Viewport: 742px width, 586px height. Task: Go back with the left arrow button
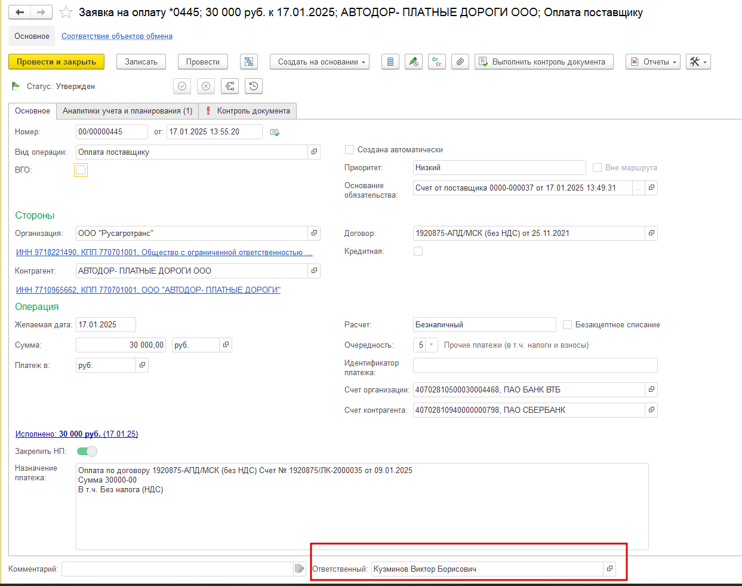coord(20,12)
